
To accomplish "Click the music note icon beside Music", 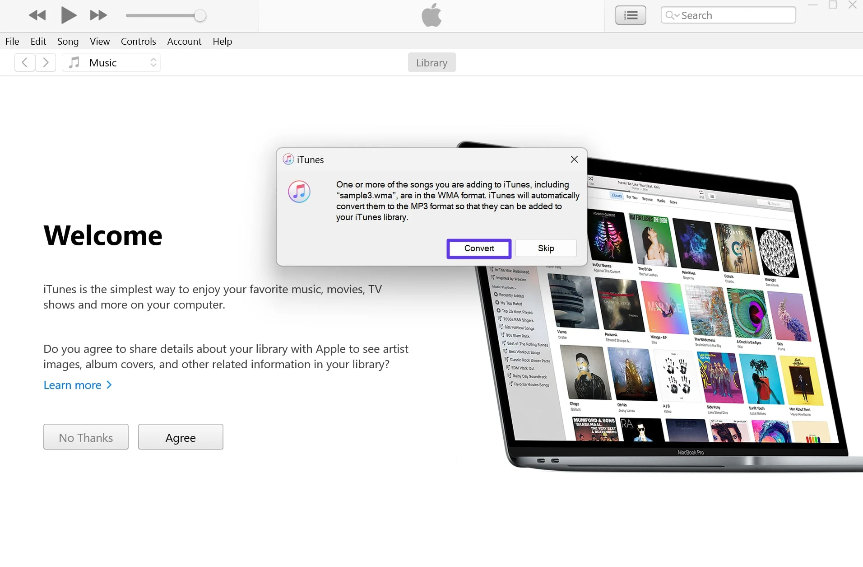I will click(x=74, y=62).
